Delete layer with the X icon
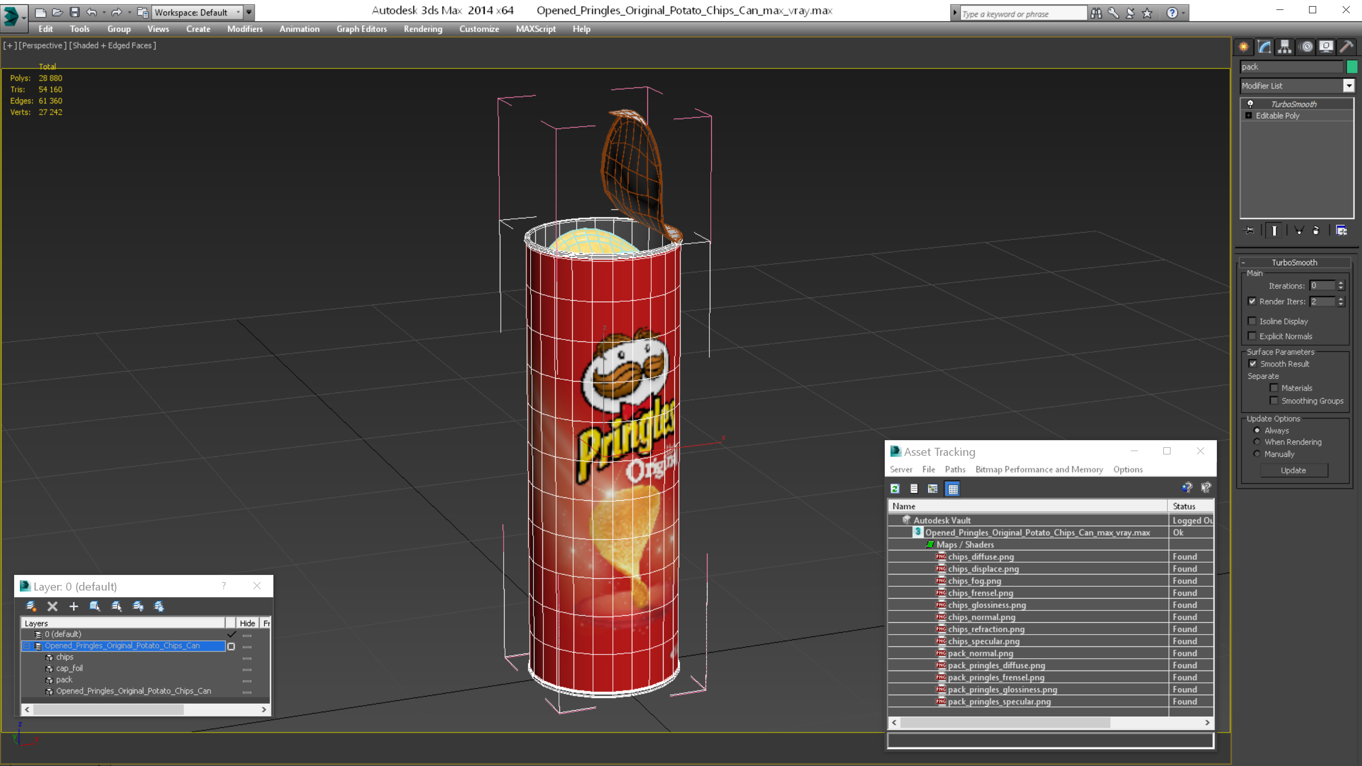 52,606
